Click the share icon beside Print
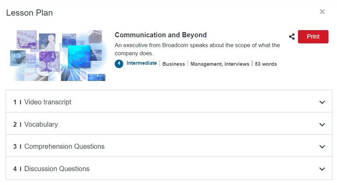The width and height of the screenshot is (337, 185). click(x=292, y=37)
